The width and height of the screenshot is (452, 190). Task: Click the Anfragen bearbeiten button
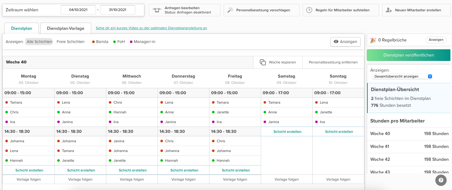[184, 10]
